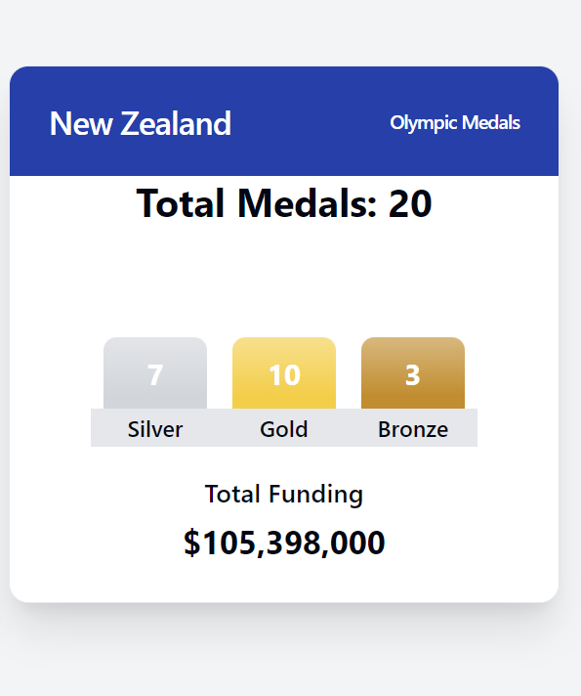Click the number 7 on the silver block

[155, 375]
